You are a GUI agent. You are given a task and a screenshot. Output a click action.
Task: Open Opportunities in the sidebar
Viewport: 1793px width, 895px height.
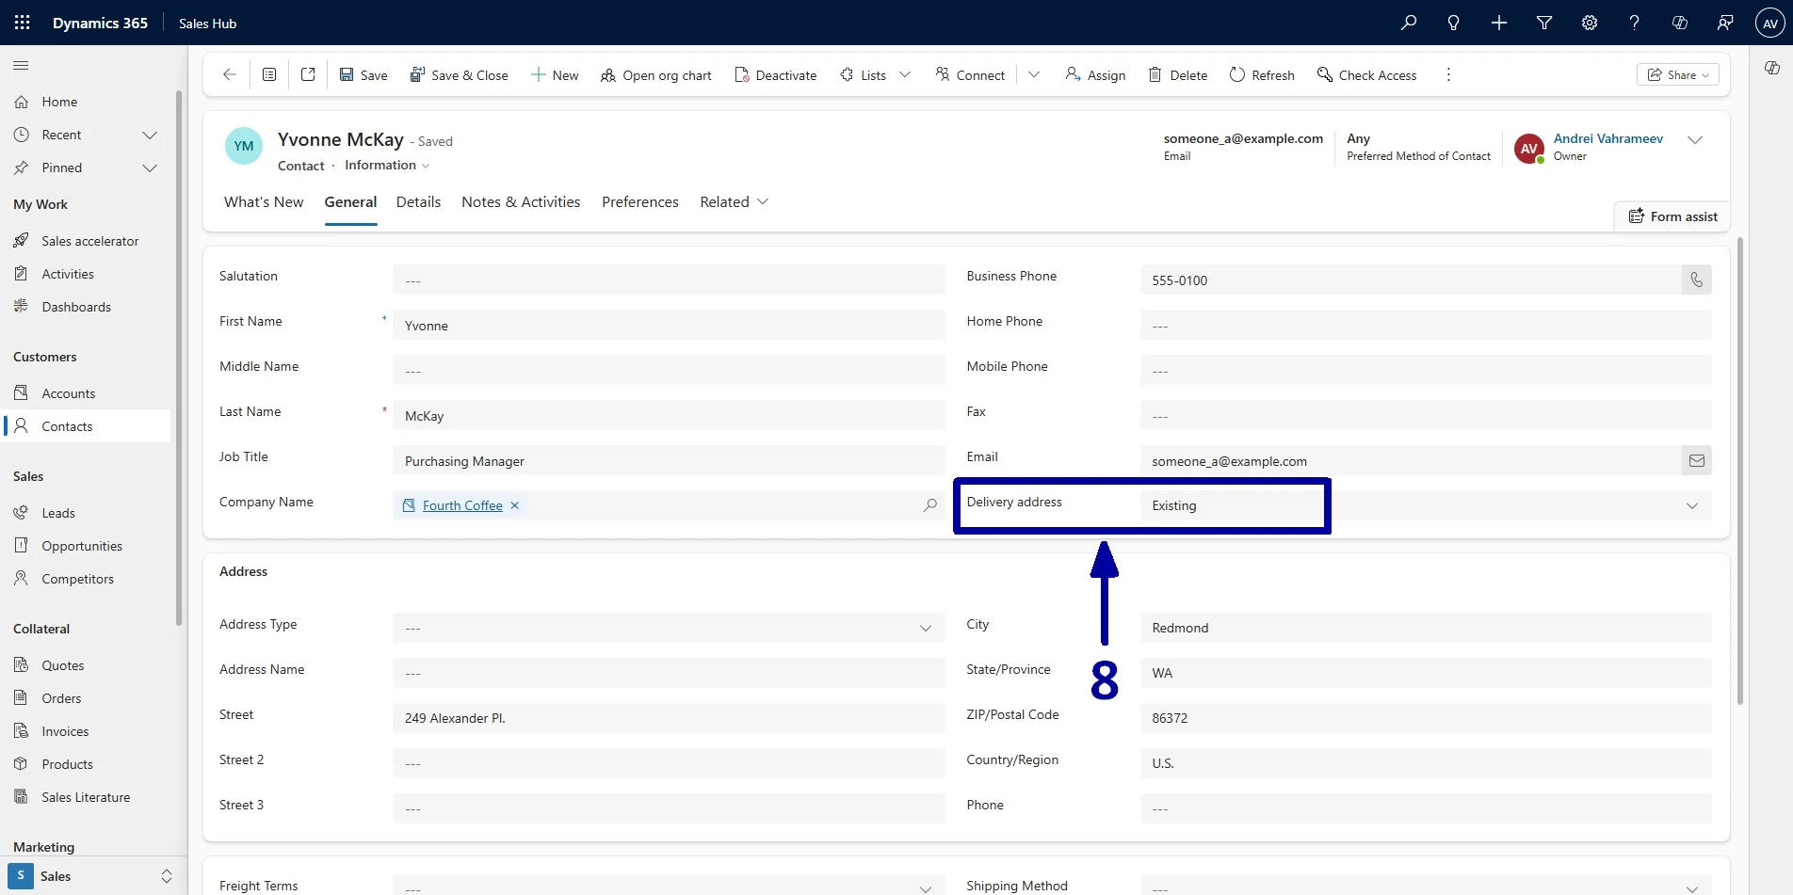point(81,546)
